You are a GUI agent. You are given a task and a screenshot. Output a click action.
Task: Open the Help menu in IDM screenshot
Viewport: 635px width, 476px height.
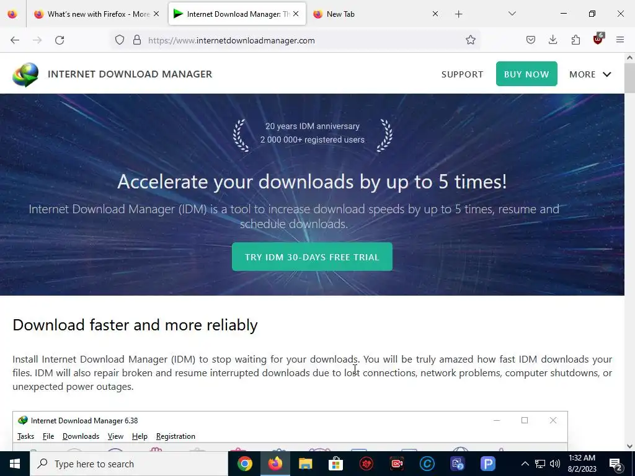point(140,436)
